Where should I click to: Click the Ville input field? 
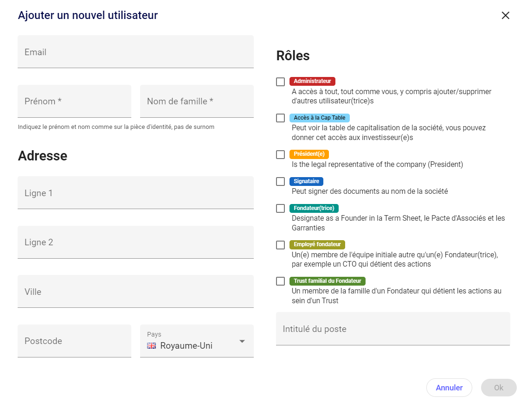pos(135,292)
